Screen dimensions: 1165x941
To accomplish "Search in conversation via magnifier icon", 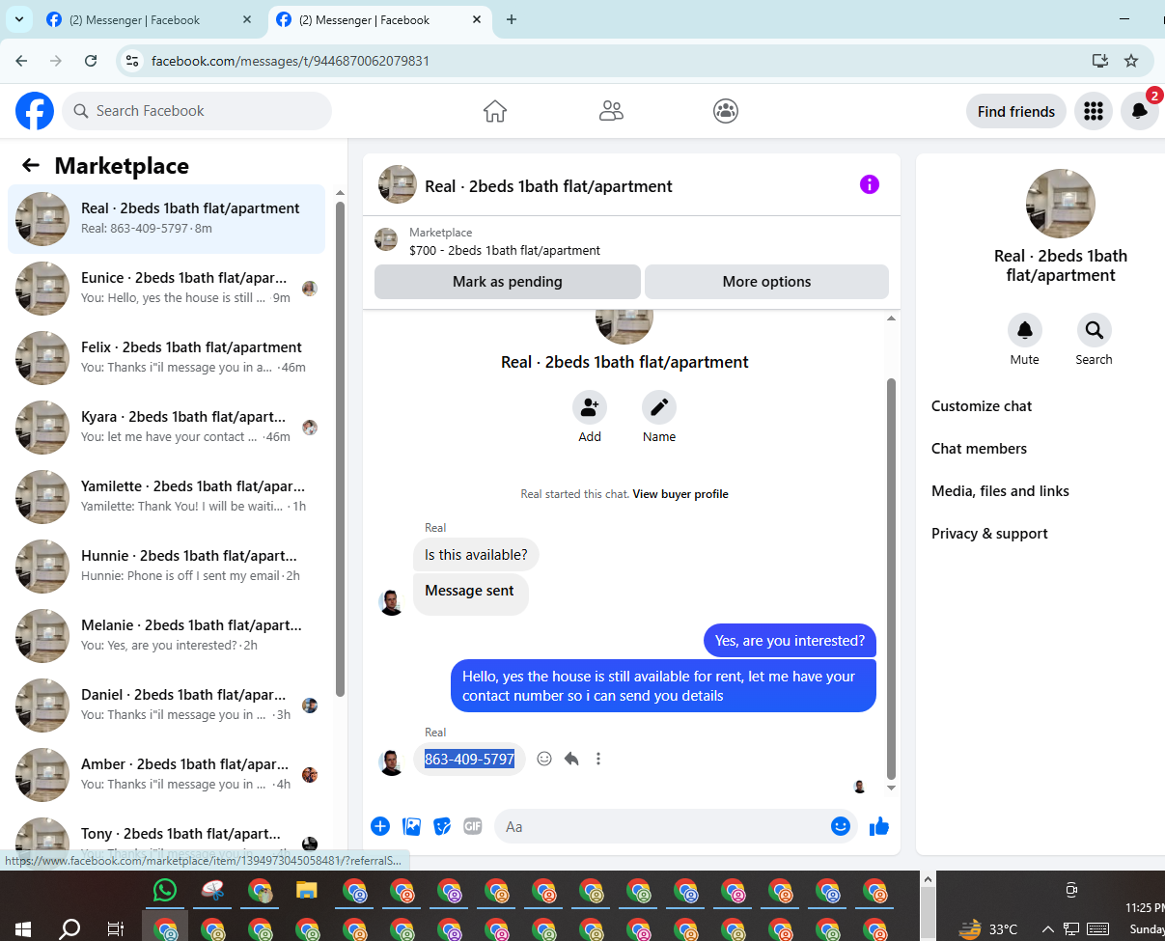I will click(1095, 330).
